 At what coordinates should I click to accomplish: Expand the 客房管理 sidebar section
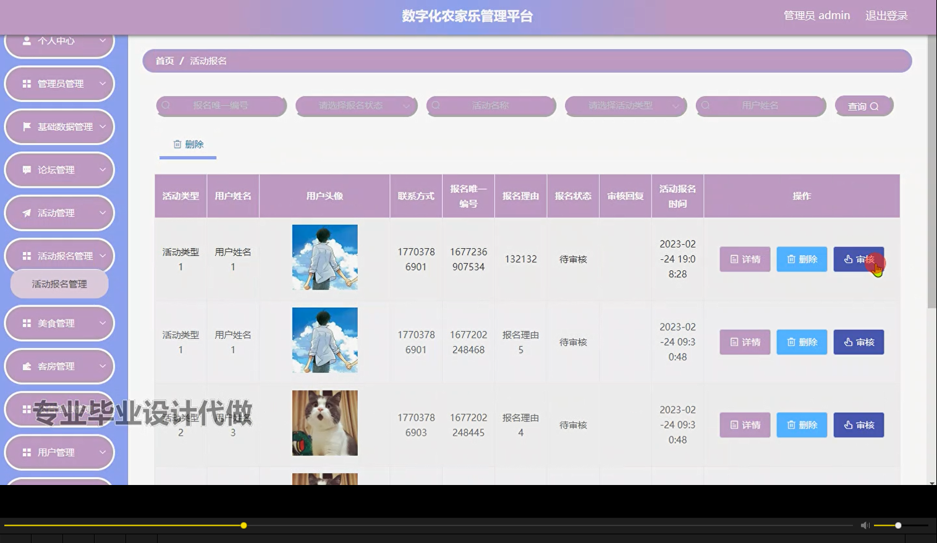59,365
